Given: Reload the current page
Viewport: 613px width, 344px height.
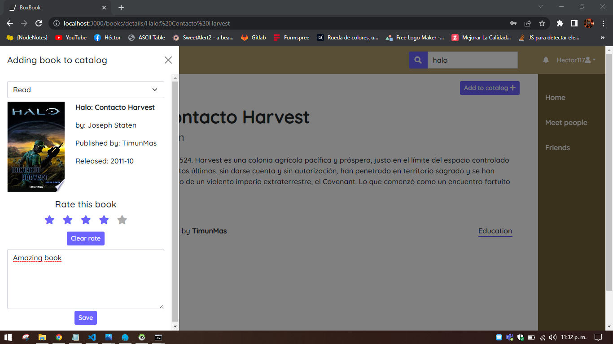Looking at the screenshot, I should coord(39,23).
